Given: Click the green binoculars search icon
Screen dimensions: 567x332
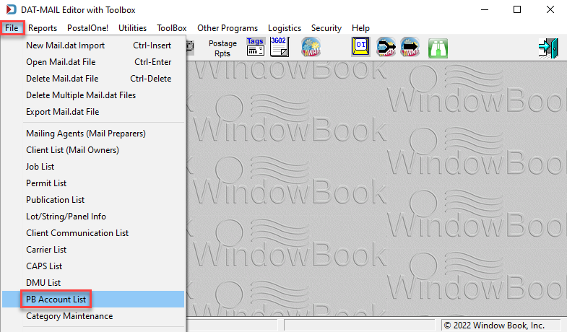Looking at the screenshot, I should (x=438, y=48).
